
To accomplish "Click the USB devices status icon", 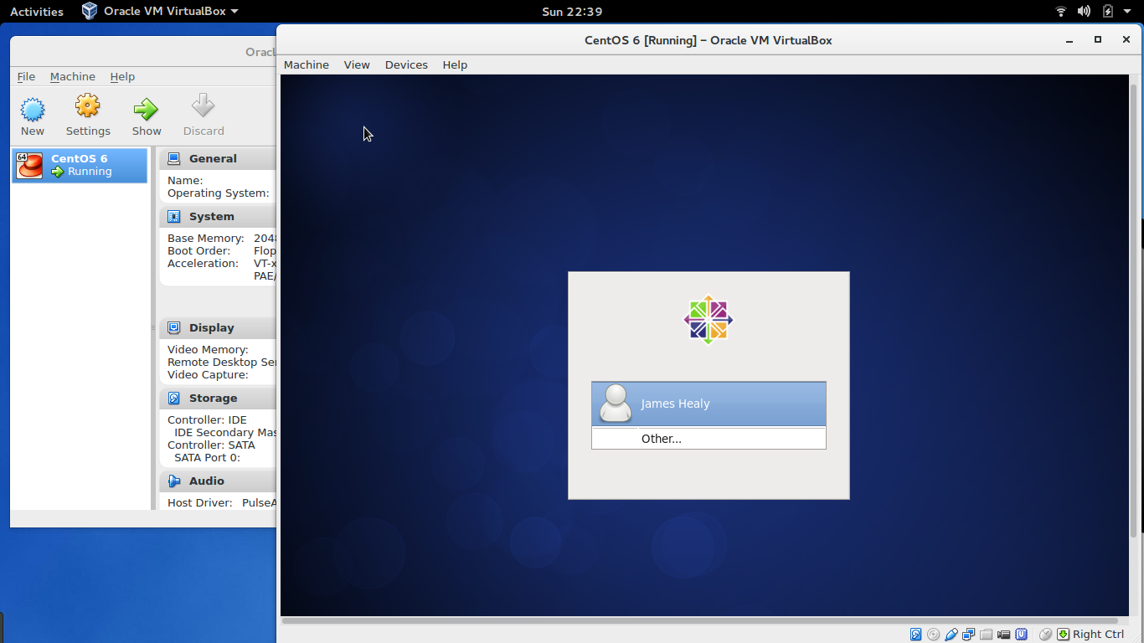I will (x=951, y=635).
